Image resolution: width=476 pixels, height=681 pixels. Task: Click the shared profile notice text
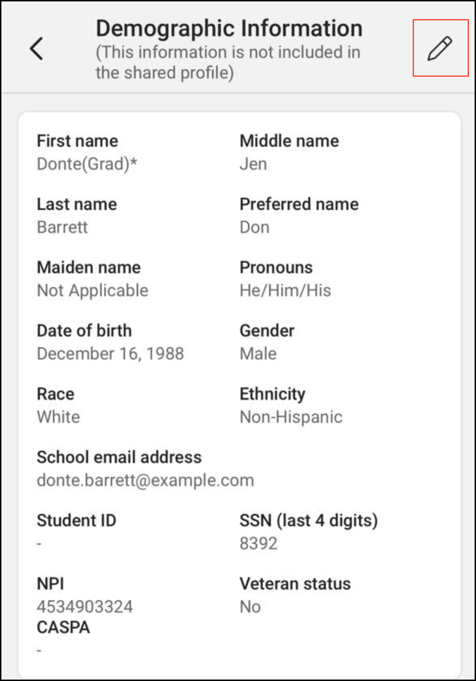click(x=228, y=62)
